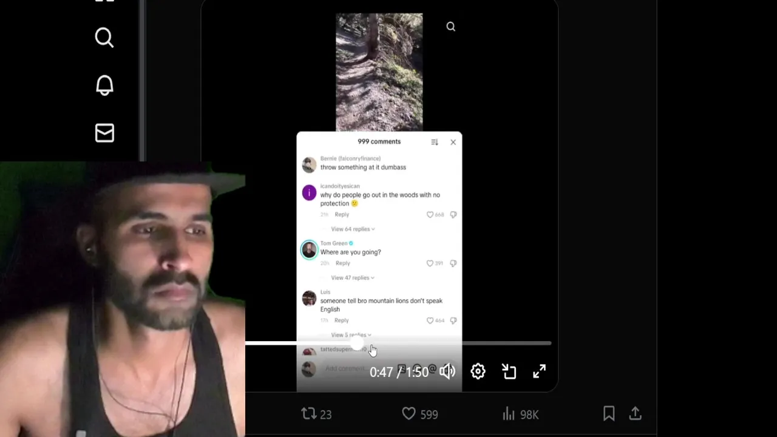Open Messages envelope icon in sidebar

pyautogui.click(x=104, y=133)
